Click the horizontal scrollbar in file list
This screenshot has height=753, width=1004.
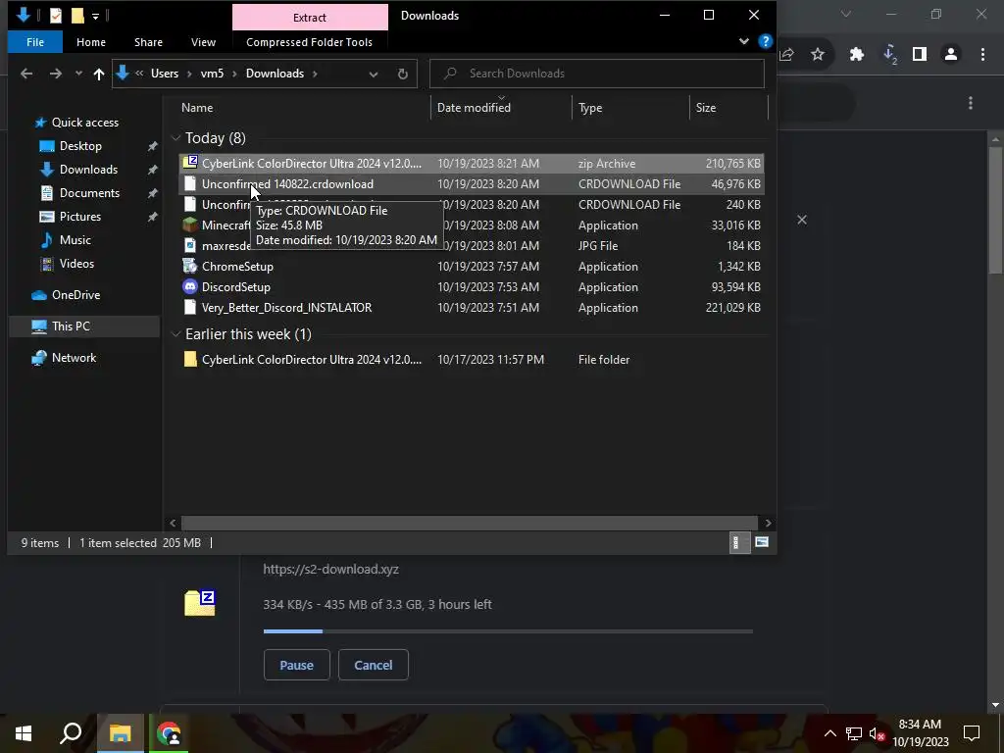coord(469,524)
